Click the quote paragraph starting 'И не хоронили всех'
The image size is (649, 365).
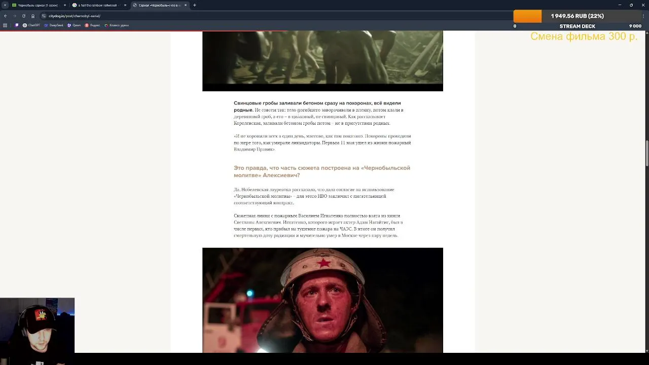322,142
